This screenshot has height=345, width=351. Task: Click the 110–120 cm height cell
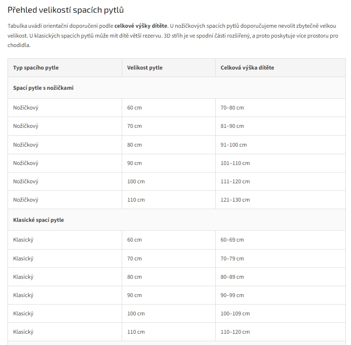coord(281,332)
